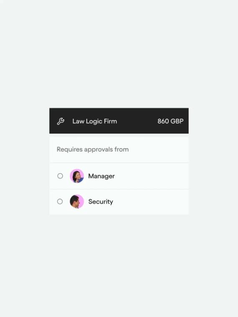
Task: Open the Manager's profile avatar
Action: pos(77,176)
